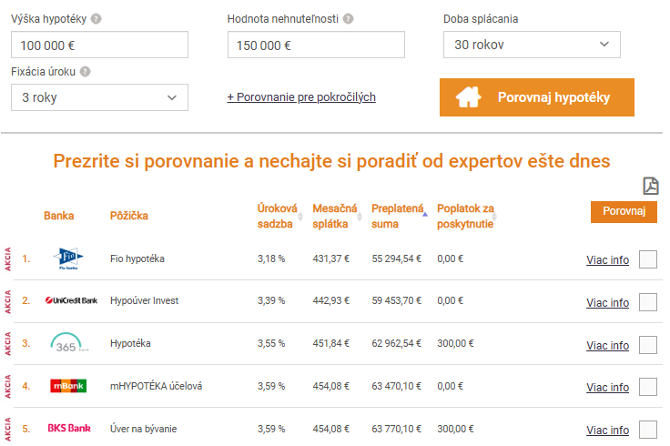This screenshot has width=670, height=446.
Task: Check the mHYPOTÉKA účelová compare checkbox
Action: click(x=648, y=387)
